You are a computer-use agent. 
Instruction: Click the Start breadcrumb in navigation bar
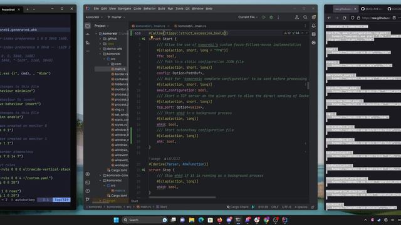[x=162, y=207]
